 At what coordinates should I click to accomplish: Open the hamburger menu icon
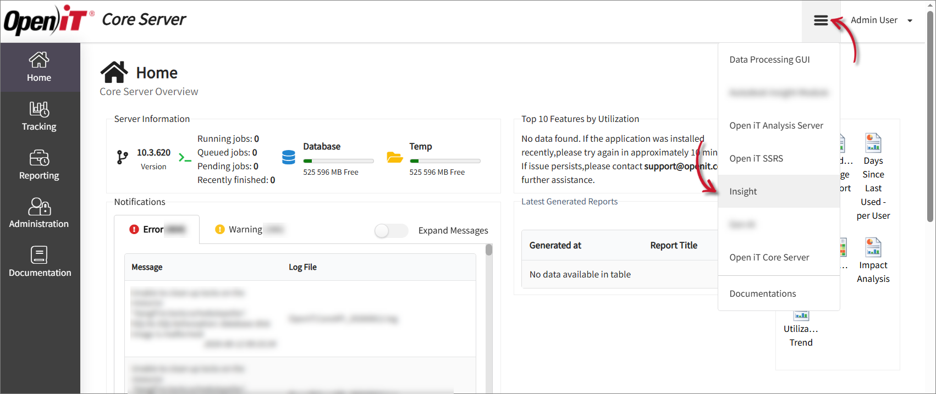click(x=821, y=20)
